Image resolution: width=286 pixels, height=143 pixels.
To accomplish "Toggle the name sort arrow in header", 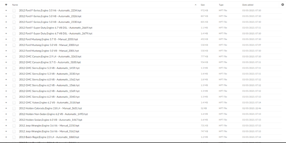I will pyautogui.click(x=196, y=5).
